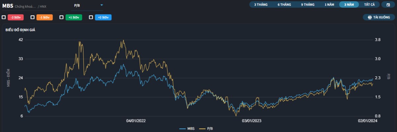This screenshot has width=397, height=132.
Task: Click the 3.0 value on right axis
Action: pyautogui.click(x=378, y=59)
